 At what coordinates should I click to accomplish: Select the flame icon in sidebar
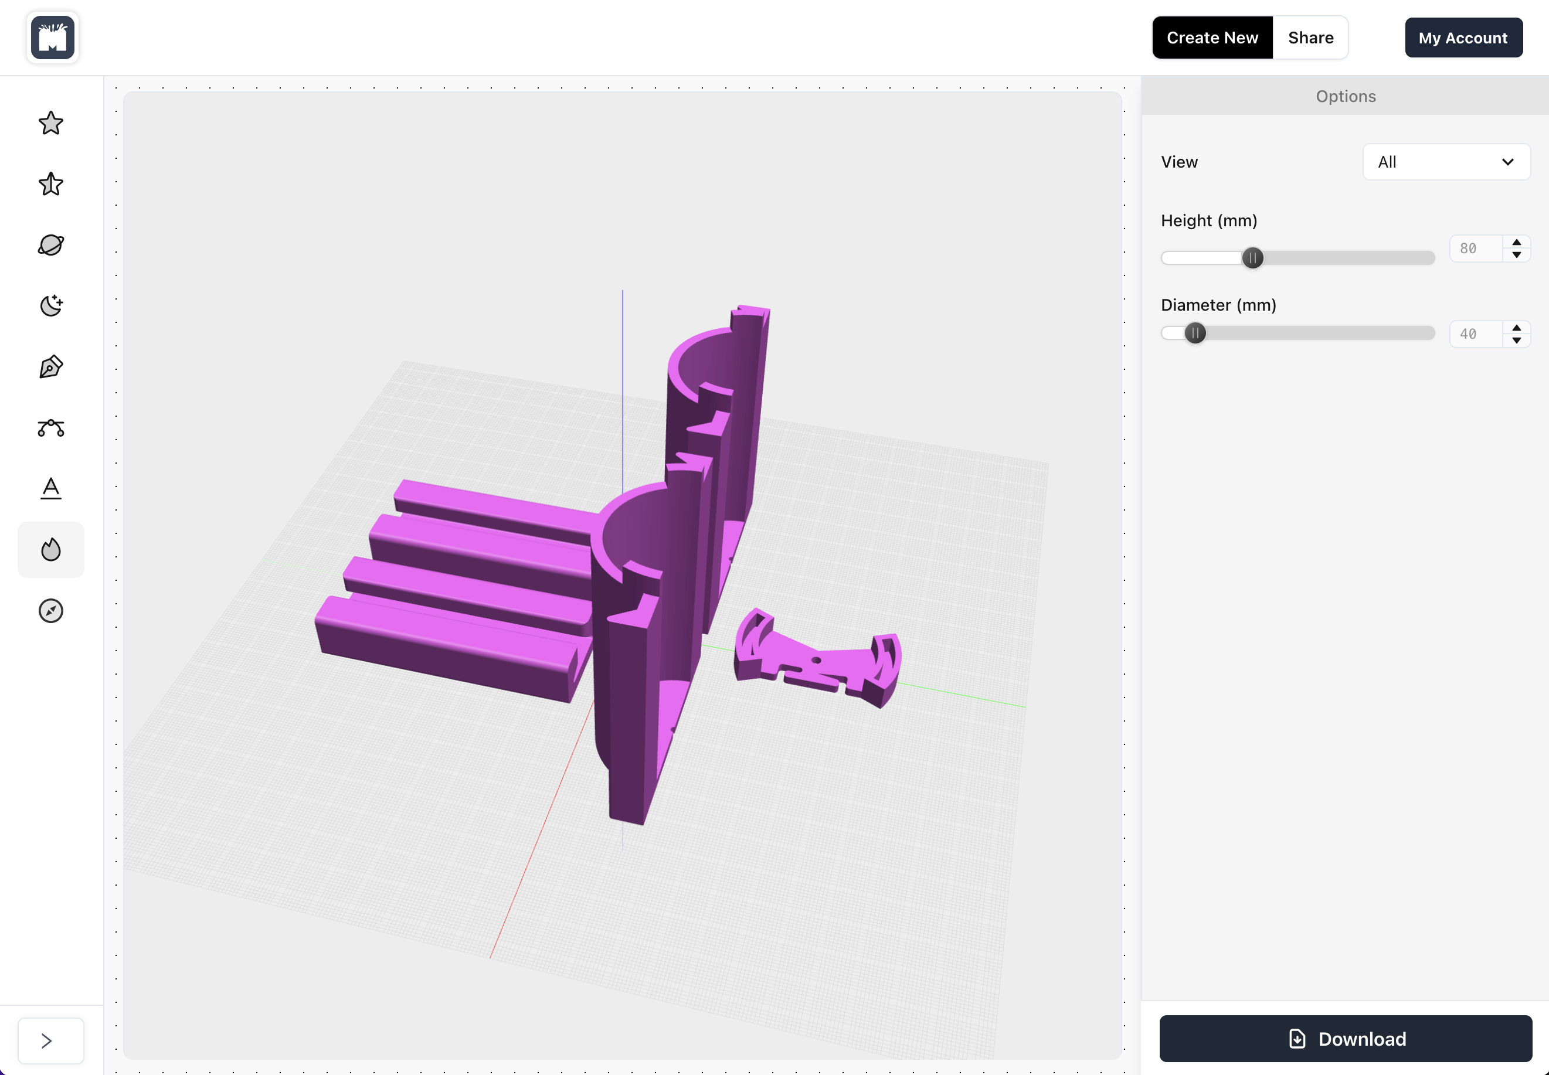[x=51, y=550]
